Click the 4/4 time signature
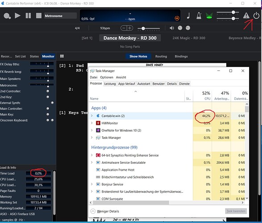The width and height of the screenshot is (262, 223). 77,28
